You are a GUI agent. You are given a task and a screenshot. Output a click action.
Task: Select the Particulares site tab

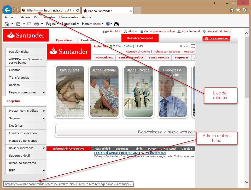104,58
